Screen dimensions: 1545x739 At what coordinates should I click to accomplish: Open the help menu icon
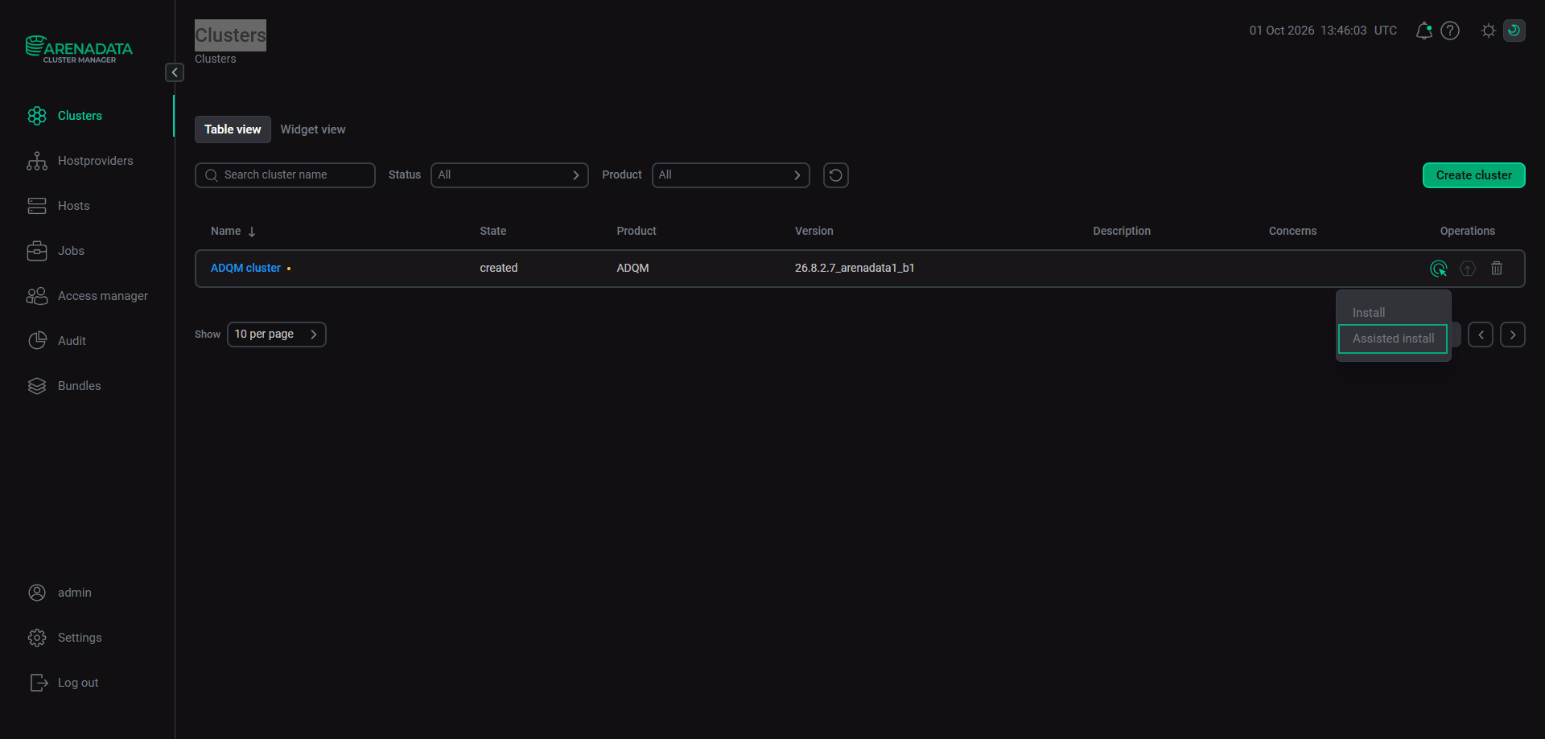(x=1450, y=31)
